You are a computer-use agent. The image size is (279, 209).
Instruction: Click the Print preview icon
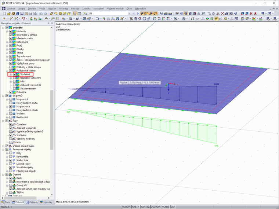[x=35, y=14]
